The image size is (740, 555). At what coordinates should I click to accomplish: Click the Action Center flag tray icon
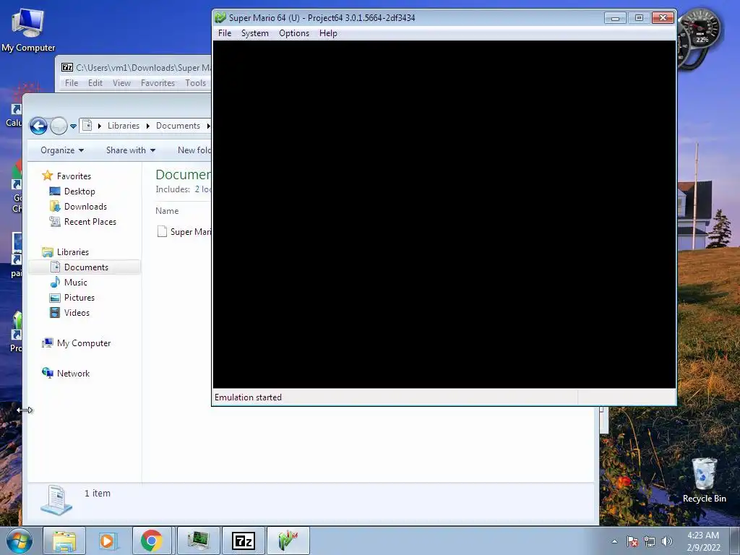632,541
